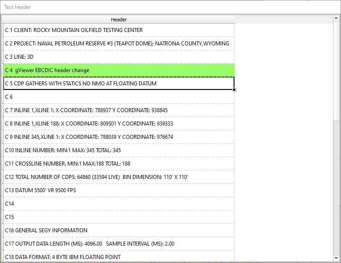The height and width of the screenshot is (263, 341).
Task: Select the "C 8 INLINE 1,XLINE 188" coordinate row
Action: tap(119, 124)
